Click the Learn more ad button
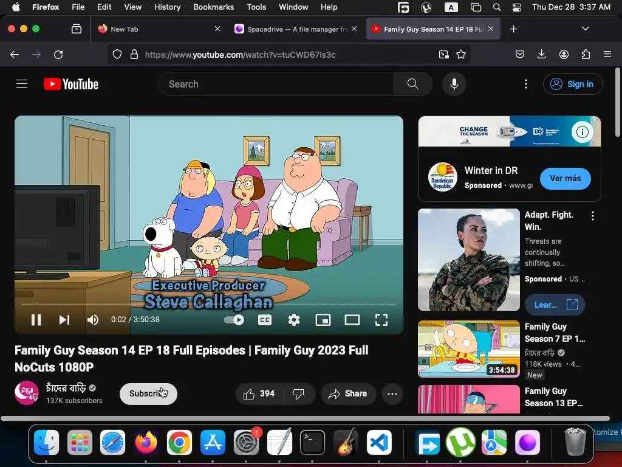 (x=555, y=305)
